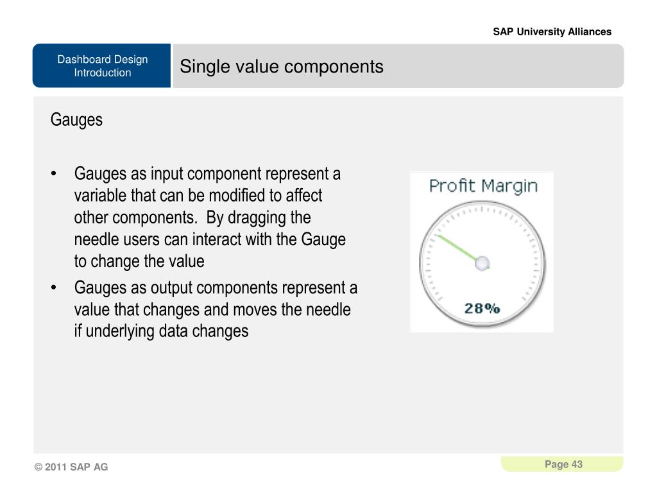The width and height of the screenshot is (657, 493).
Task: Click the SAP University Alliances header text
Action: (552, 32)
